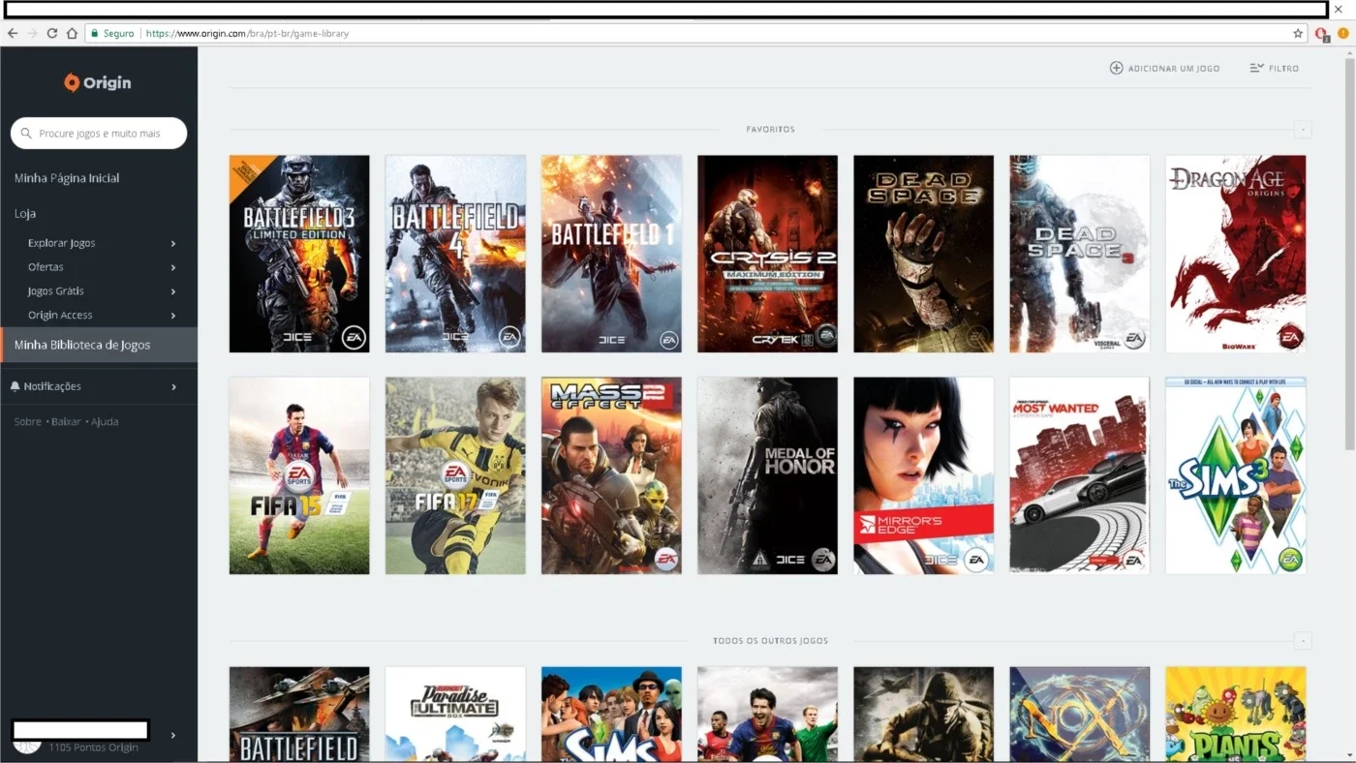Click the 1105 Pontos Origin text

coord(93,748)
